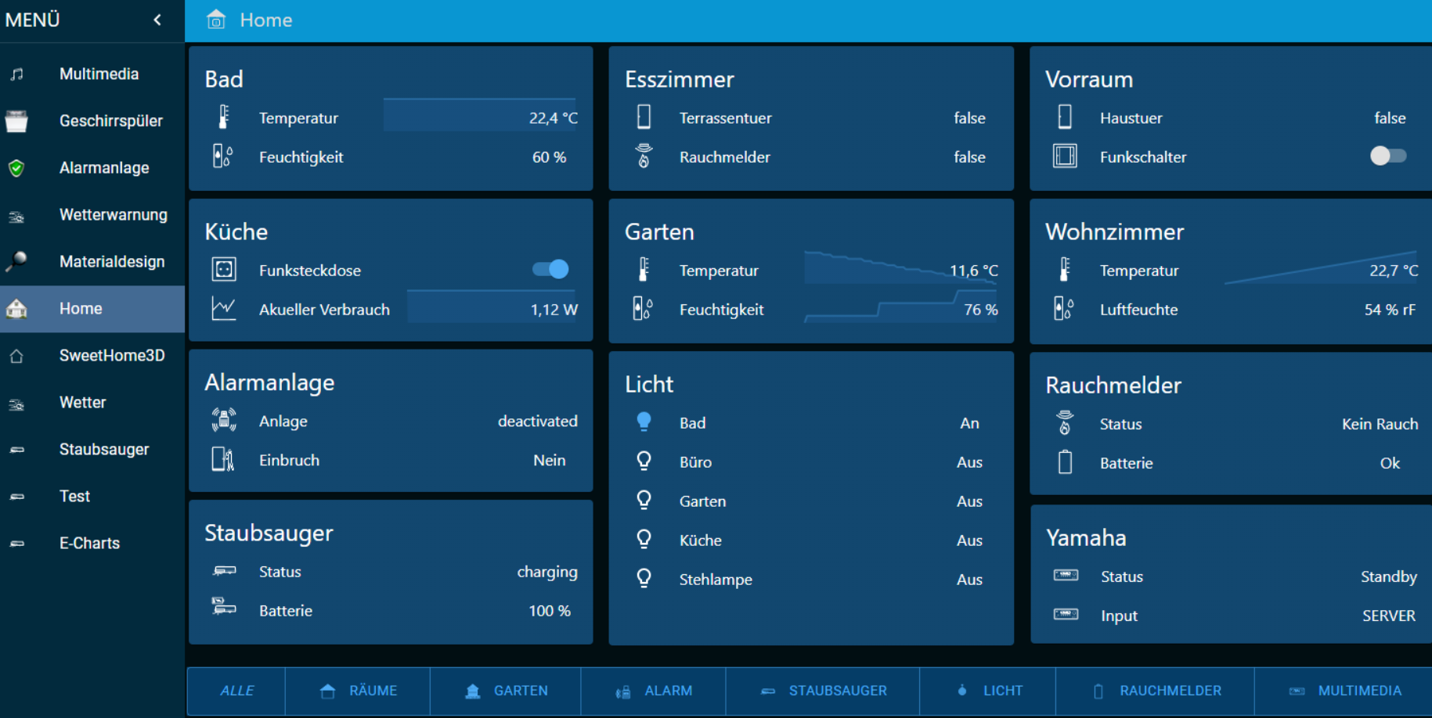
Task: Open Geschirrspüler in the sidebar
Action: pos(92,121)
